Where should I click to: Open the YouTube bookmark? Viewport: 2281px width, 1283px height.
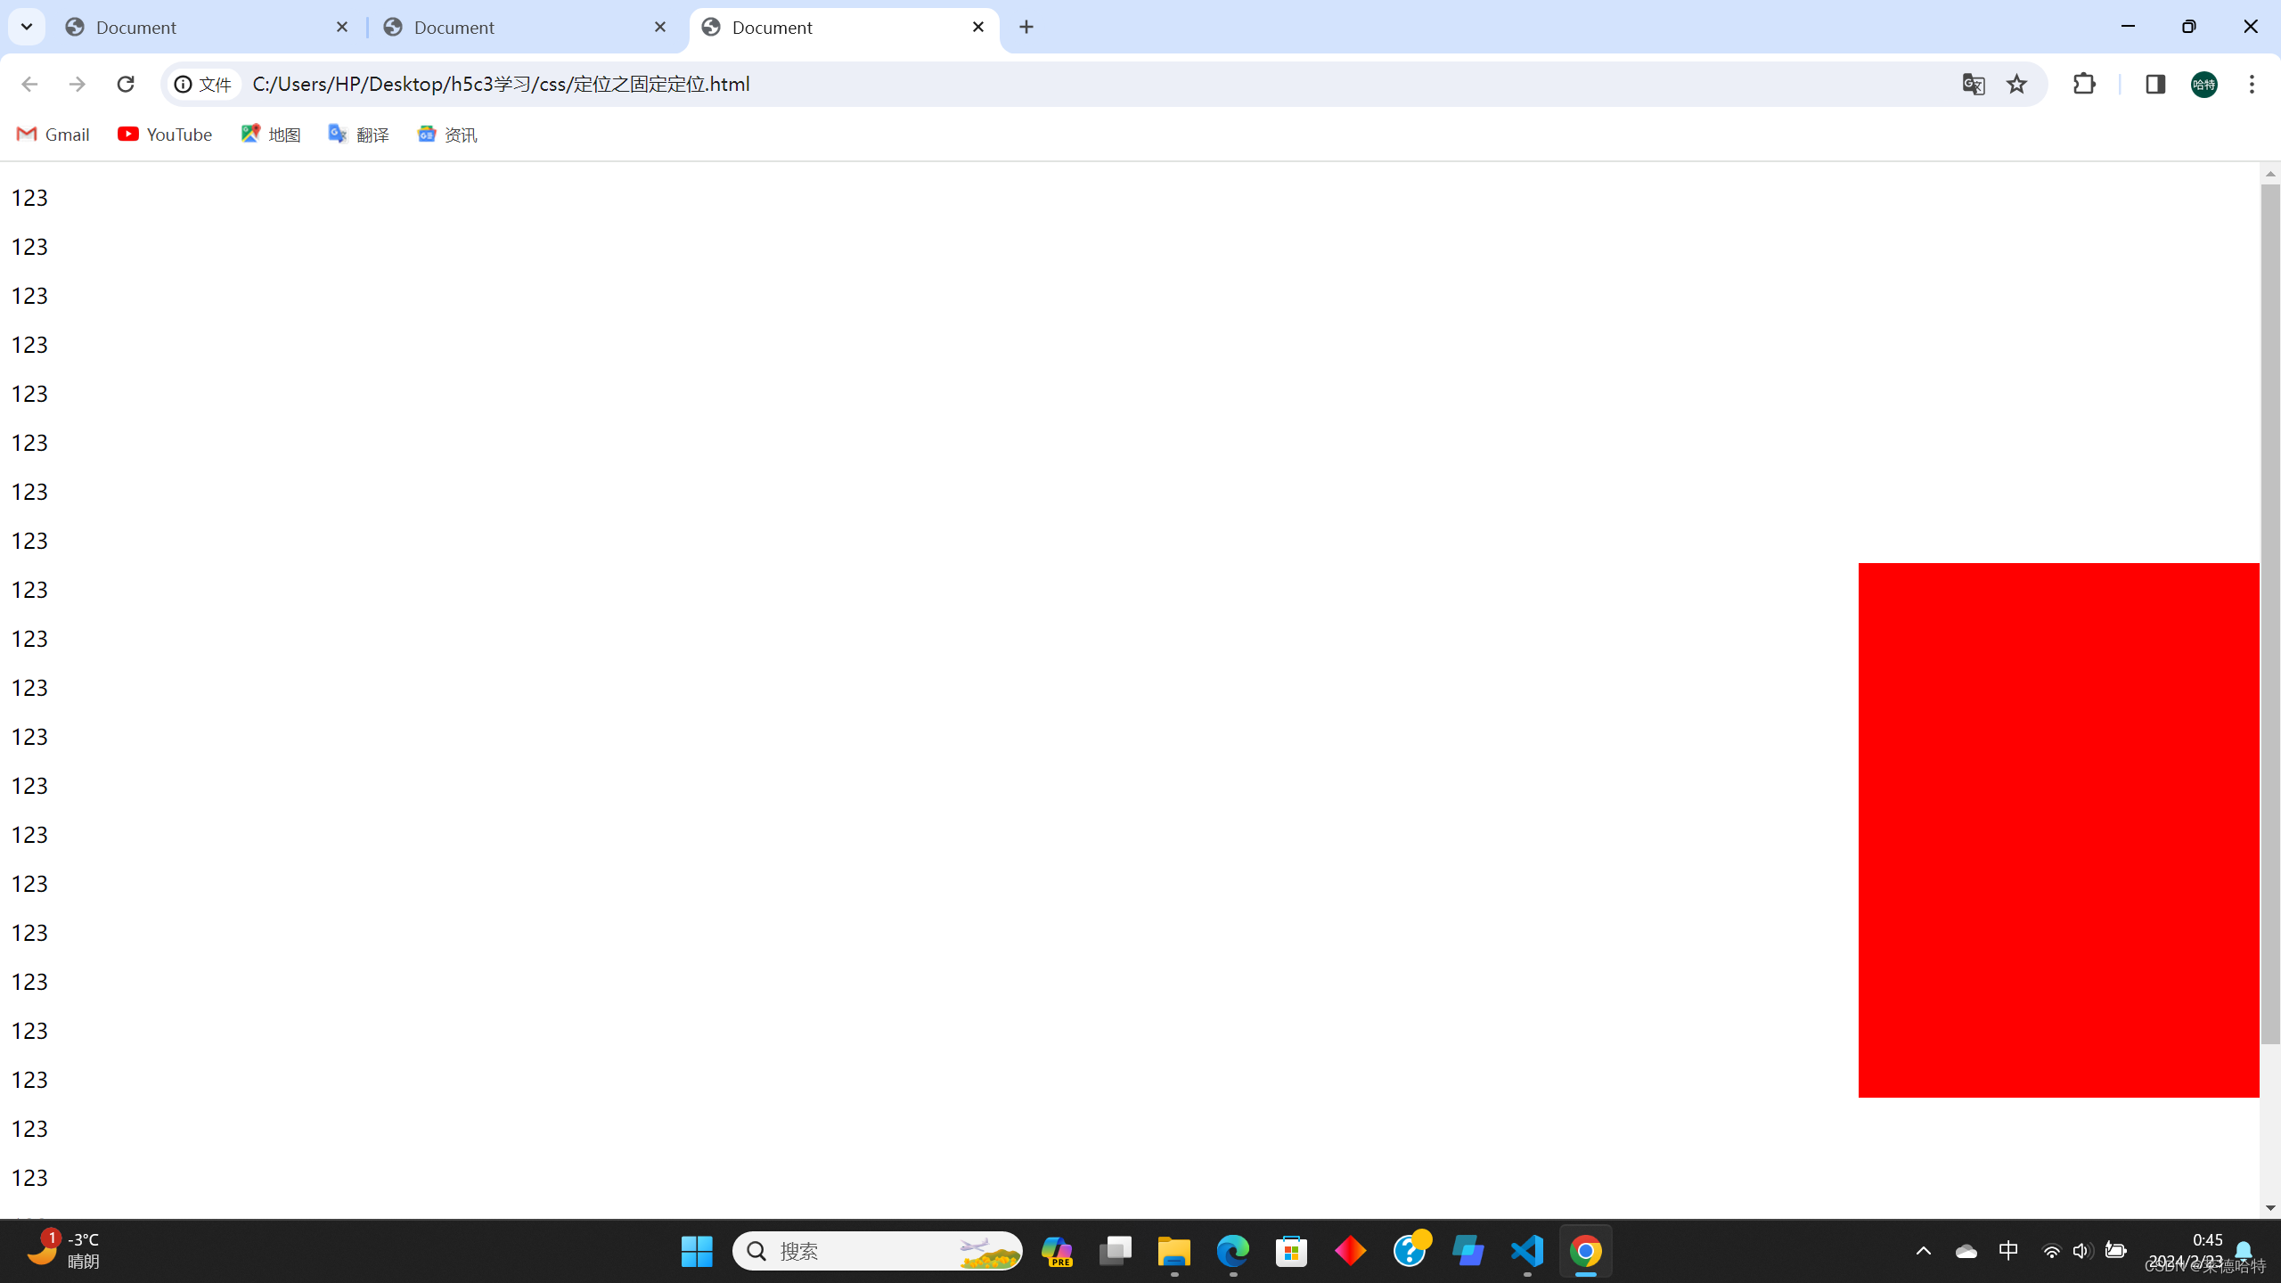tap(165, 135)
